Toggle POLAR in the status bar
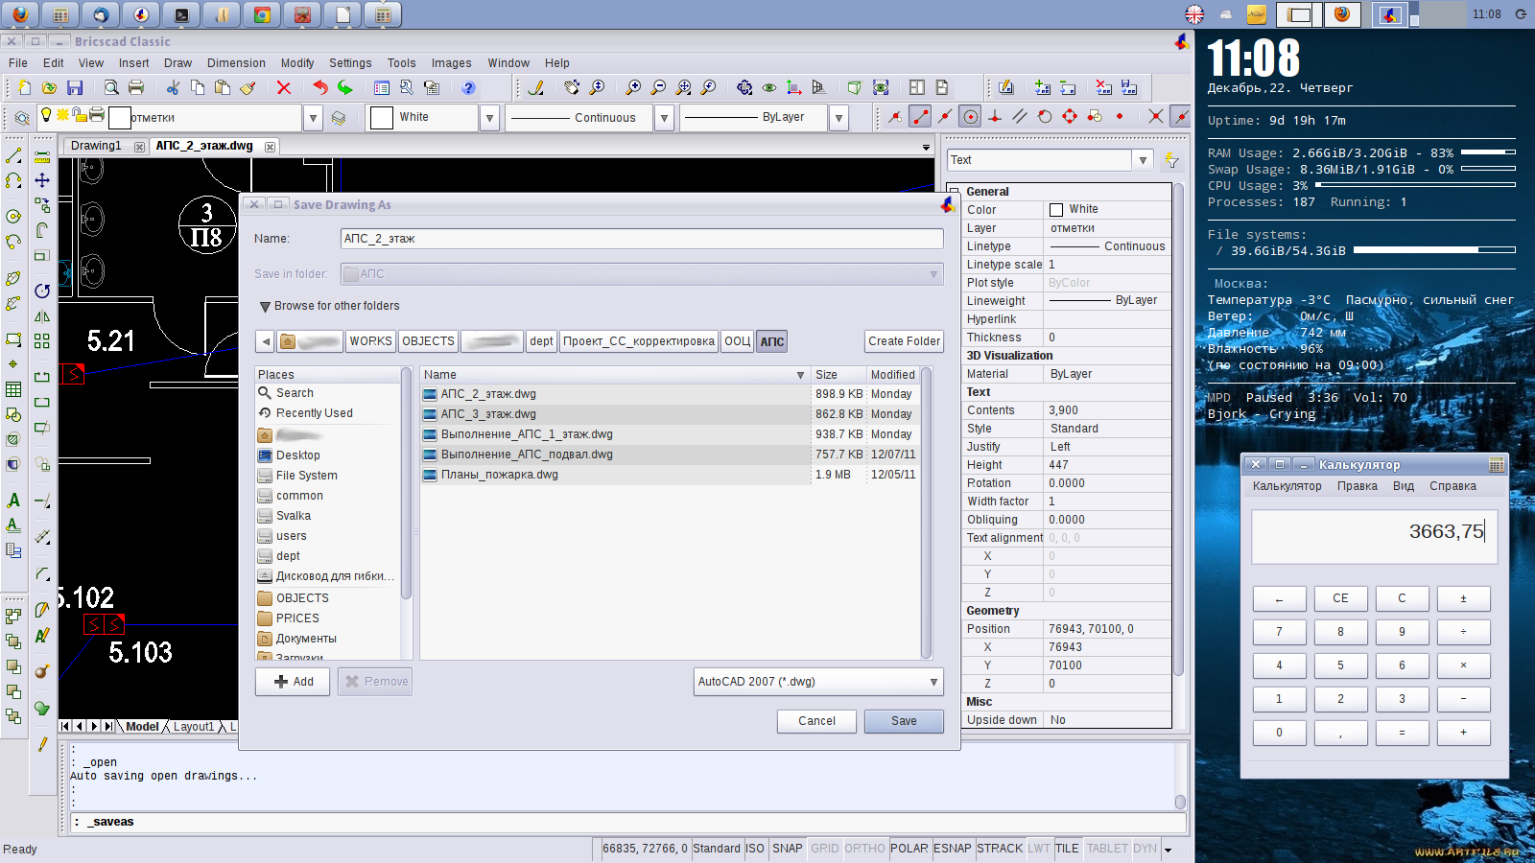Viewport: 1535px width, 863px height. [x=909, y=849]
